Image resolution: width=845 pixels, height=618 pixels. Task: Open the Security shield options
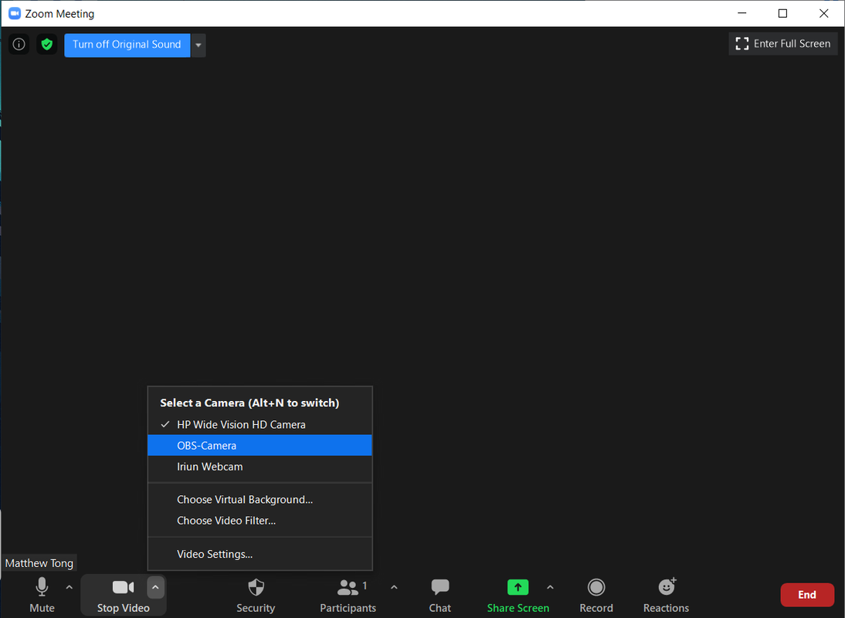(x=256, y=595)
